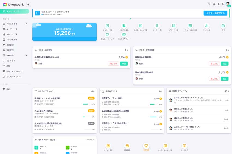Open 避難訓練の日程調整 quest link
Image resolution: width=232 pixels, height=154 pixels.
coord(143,57)
